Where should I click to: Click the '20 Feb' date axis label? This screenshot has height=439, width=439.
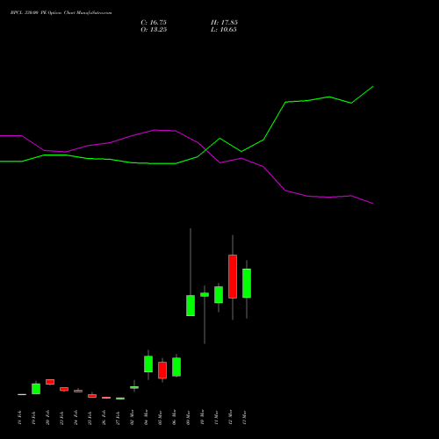tap(48, 418)
